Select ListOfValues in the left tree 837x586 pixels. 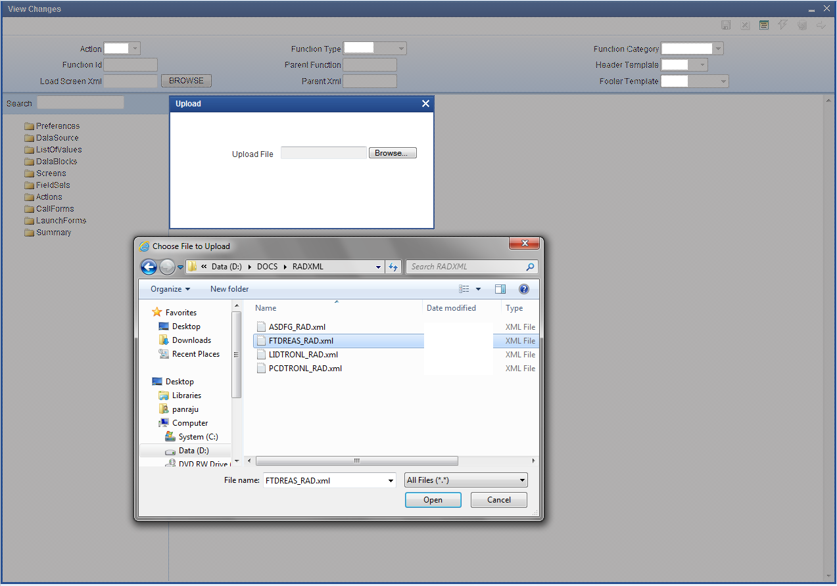[53, 149]
